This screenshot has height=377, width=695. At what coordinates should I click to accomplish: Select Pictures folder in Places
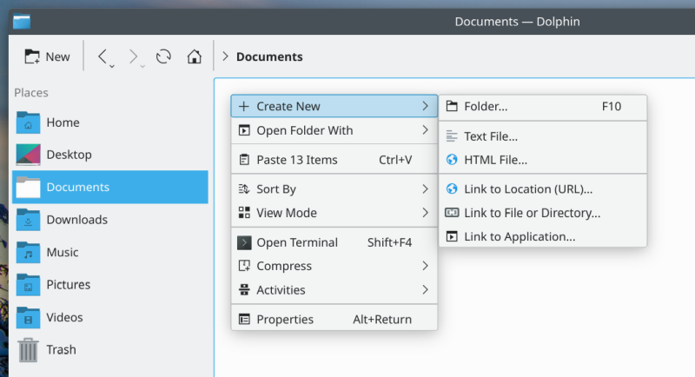tap(68, 284)
